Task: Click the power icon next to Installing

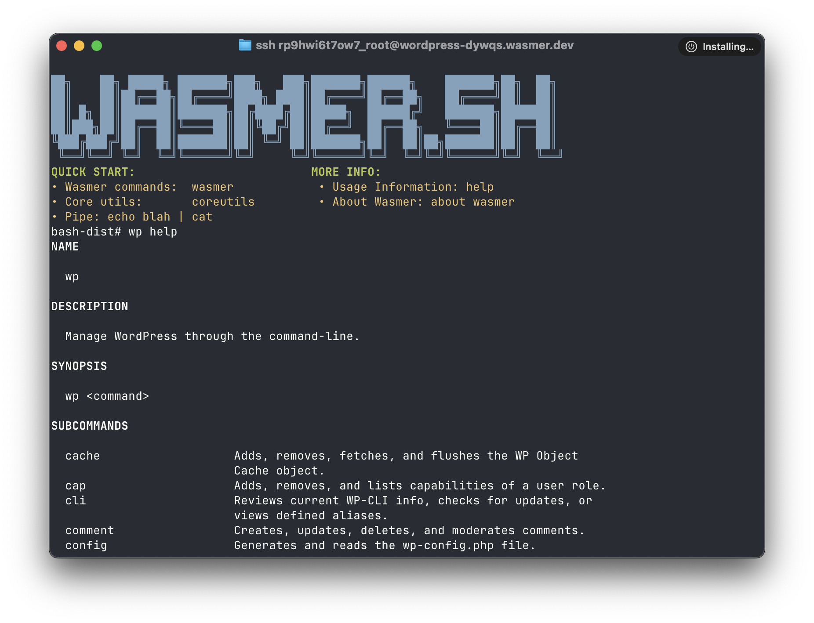Action: pos(690,47)
